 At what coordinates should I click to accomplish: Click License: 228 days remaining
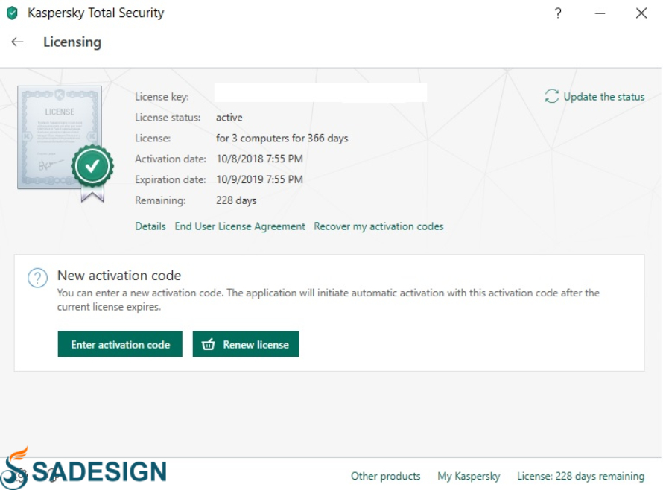tap(580, 476)
